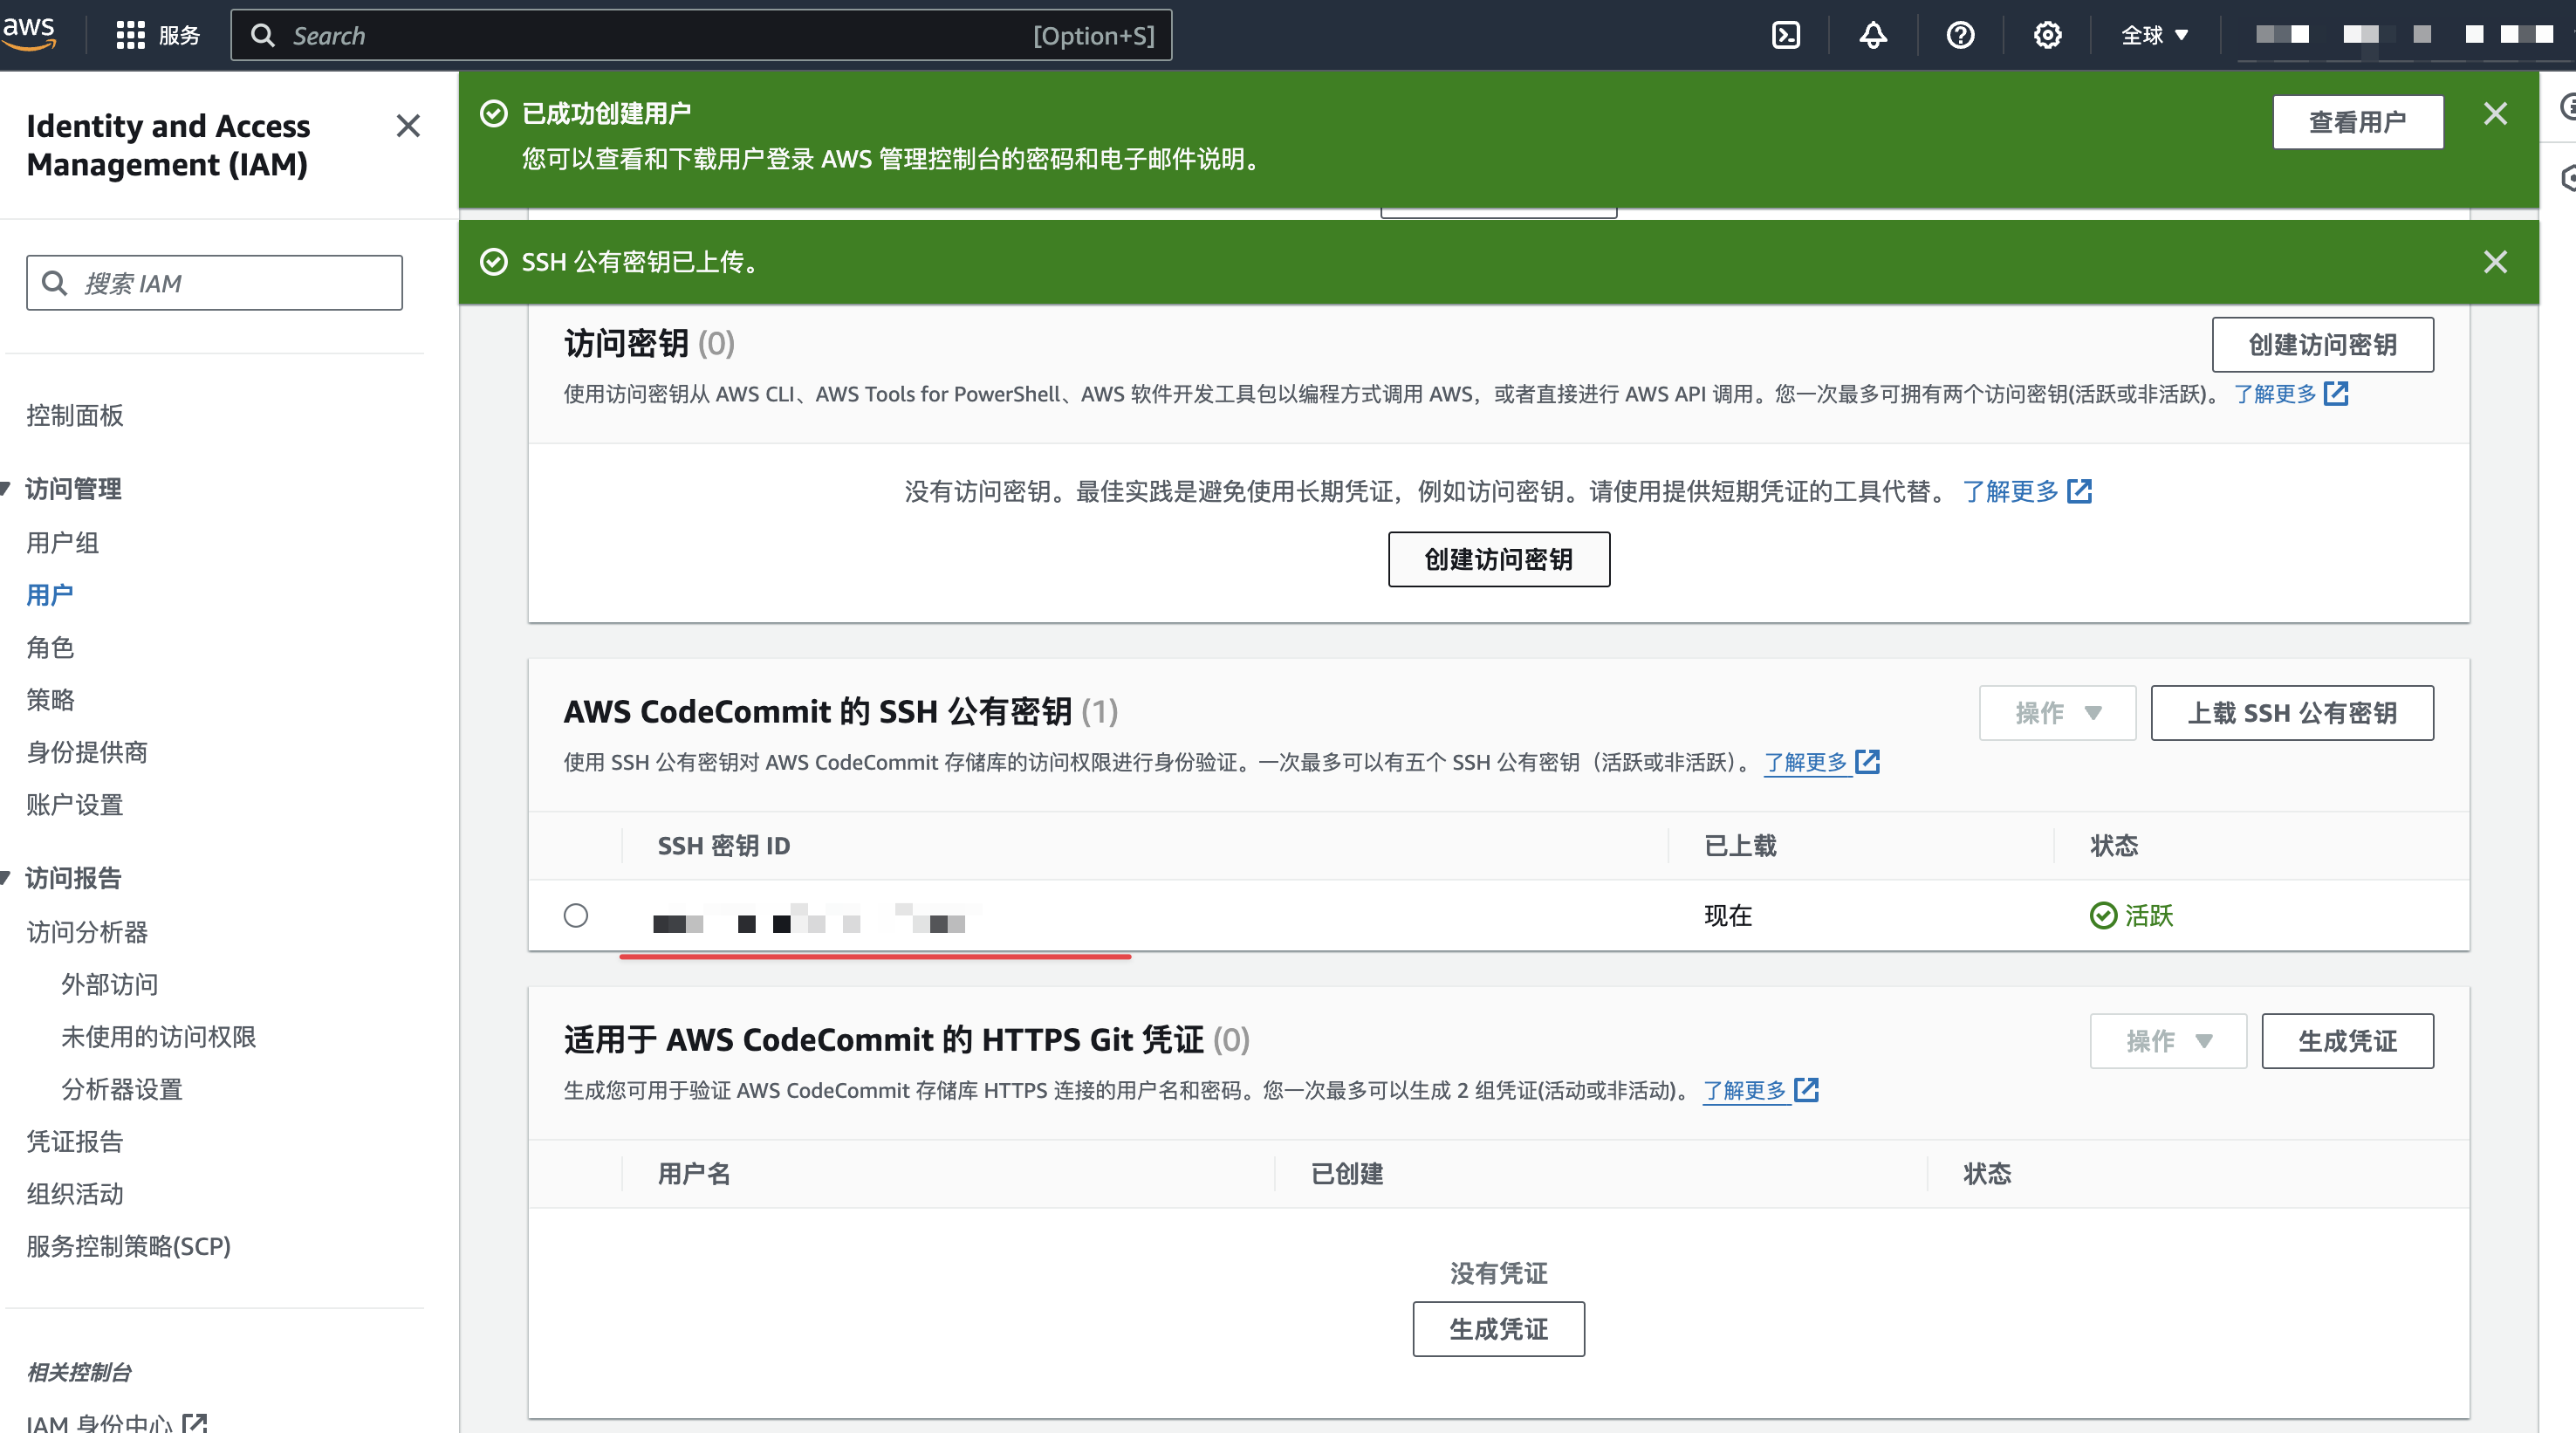Open 角色 in the sidebar
2576x1433 pixels.
pos(50,647)
